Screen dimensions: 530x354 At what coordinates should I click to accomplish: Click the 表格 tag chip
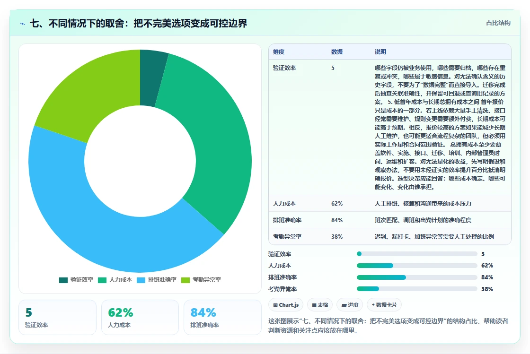[x=320, y=305]
